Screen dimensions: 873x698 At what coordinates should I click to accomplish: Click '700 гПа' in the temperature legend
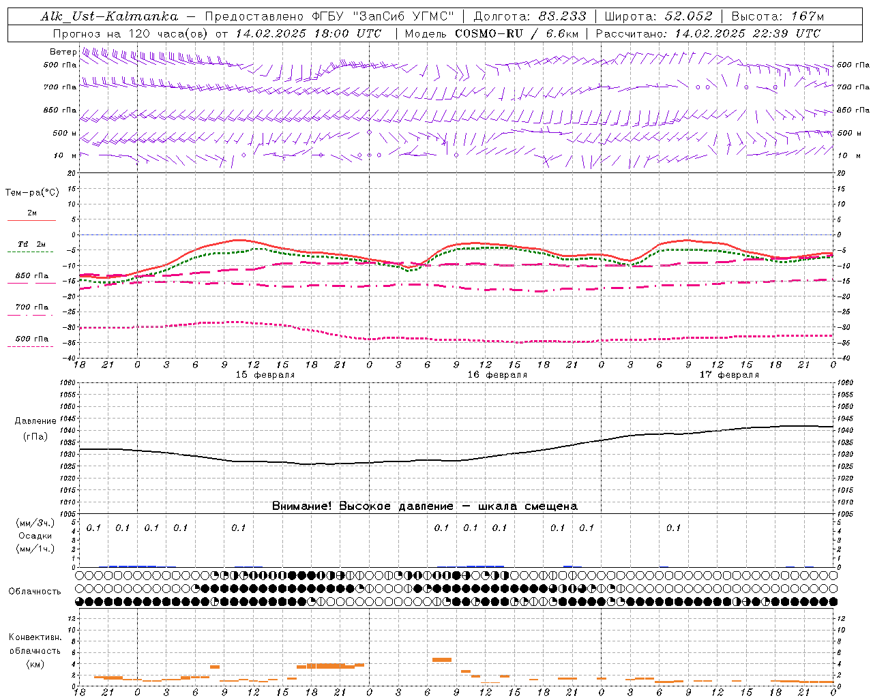pyautogui.click(x=32, y=307)
